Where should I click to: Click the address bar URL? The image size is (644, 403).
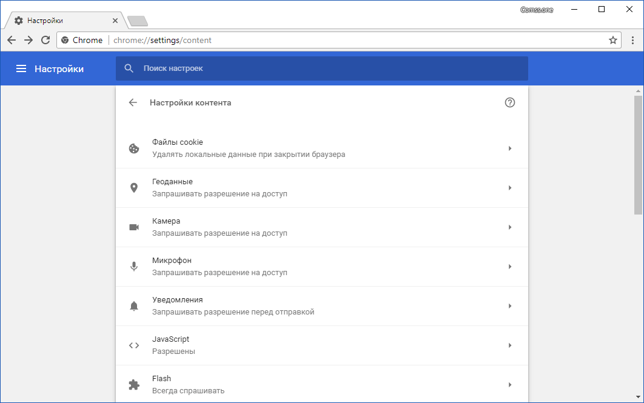pos(163,40)
